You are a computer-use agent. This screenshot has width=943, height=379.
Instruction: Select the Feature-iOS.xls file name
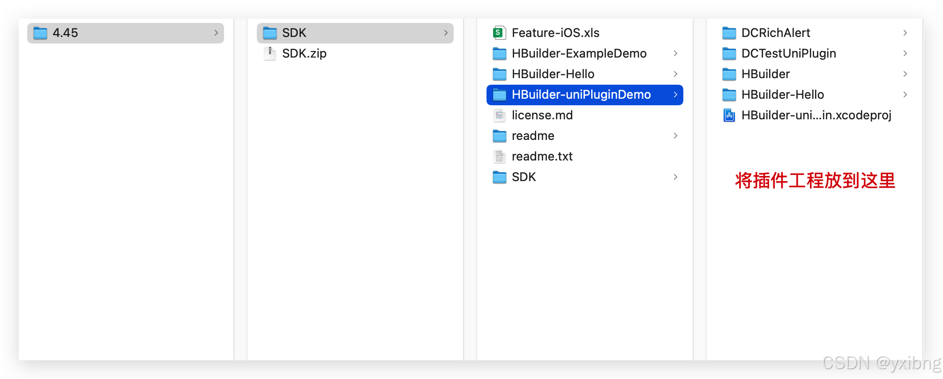click(x=555, y=33)
